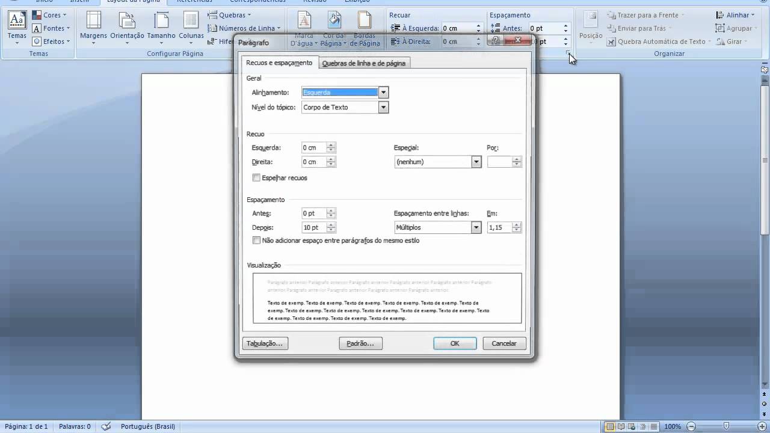
Task: Open the Cores theme colors menu
Action: [49, 15]
